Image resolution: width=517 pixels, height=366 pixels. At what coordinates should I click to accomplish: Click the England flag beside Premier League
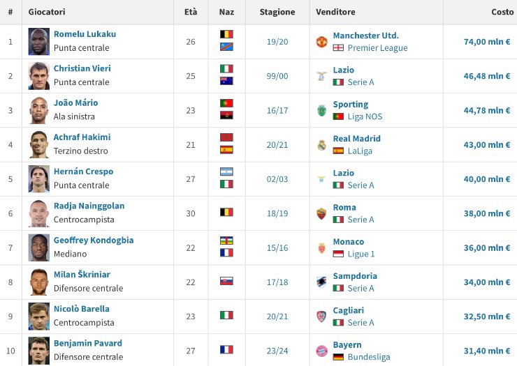click(338, 47)
